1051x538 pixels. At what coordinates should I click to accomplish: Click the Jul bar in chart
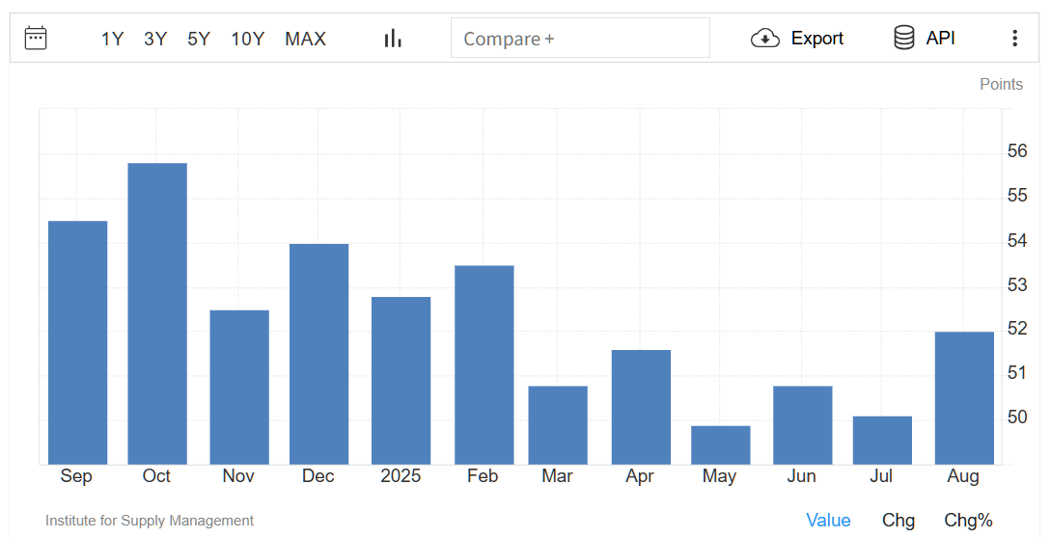tap(882, 441)
